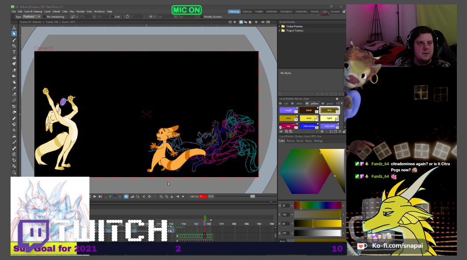
Task: Expand the Project Palettes folder
Action: pos(280,30)
